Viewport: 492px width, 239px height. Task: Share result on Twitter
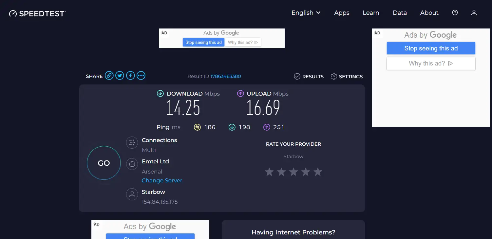120,76
